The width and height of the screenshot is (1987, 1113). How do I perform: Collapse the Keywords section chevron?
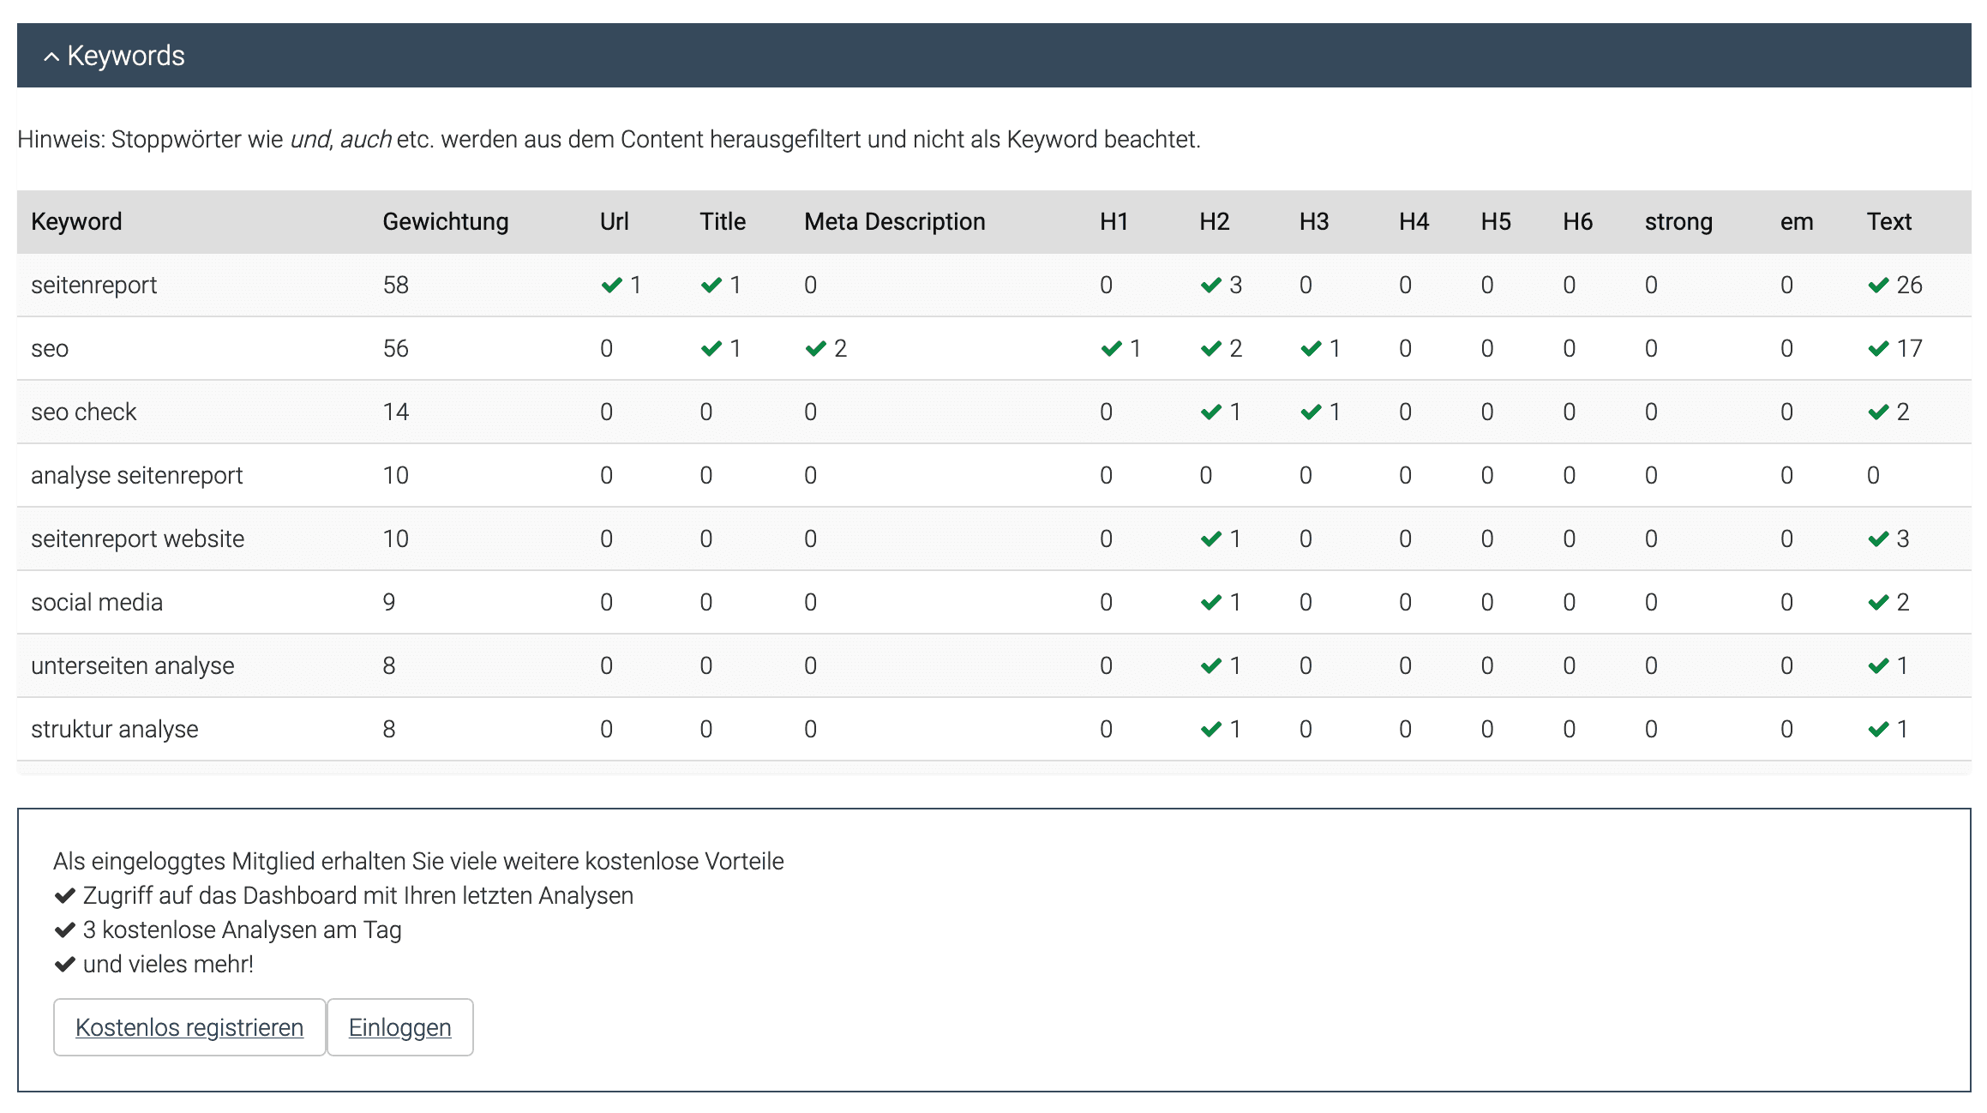(x=51, y=57)
